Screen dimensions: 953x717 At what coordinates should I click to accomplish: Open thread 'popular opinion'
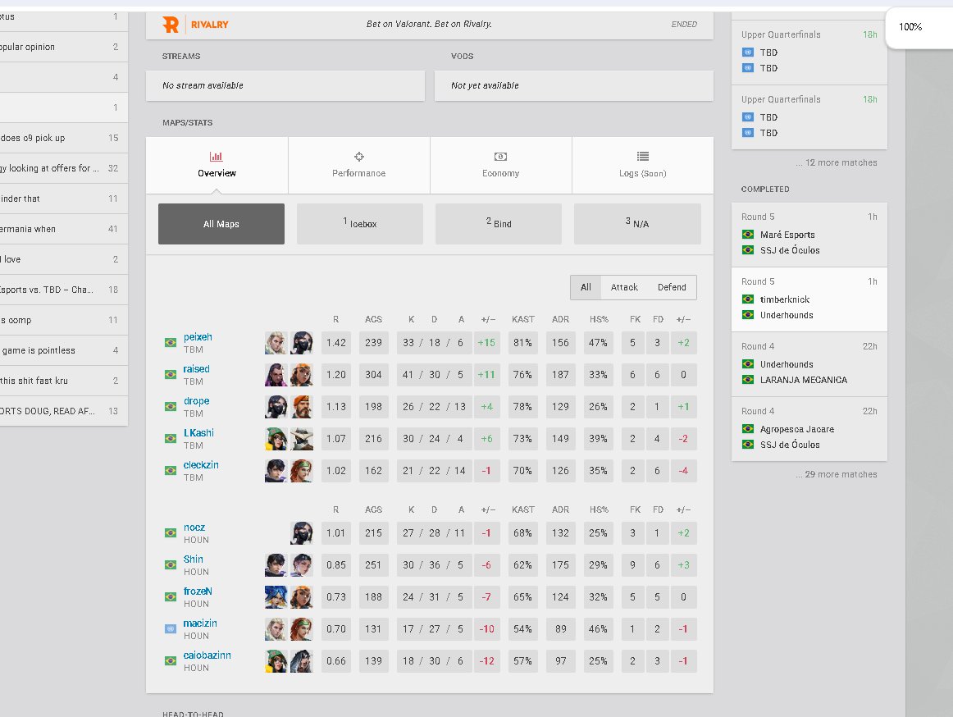click(63, 47)
